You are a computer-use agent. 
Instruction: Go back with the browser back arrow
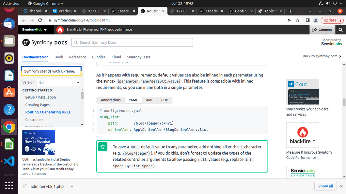24,20
